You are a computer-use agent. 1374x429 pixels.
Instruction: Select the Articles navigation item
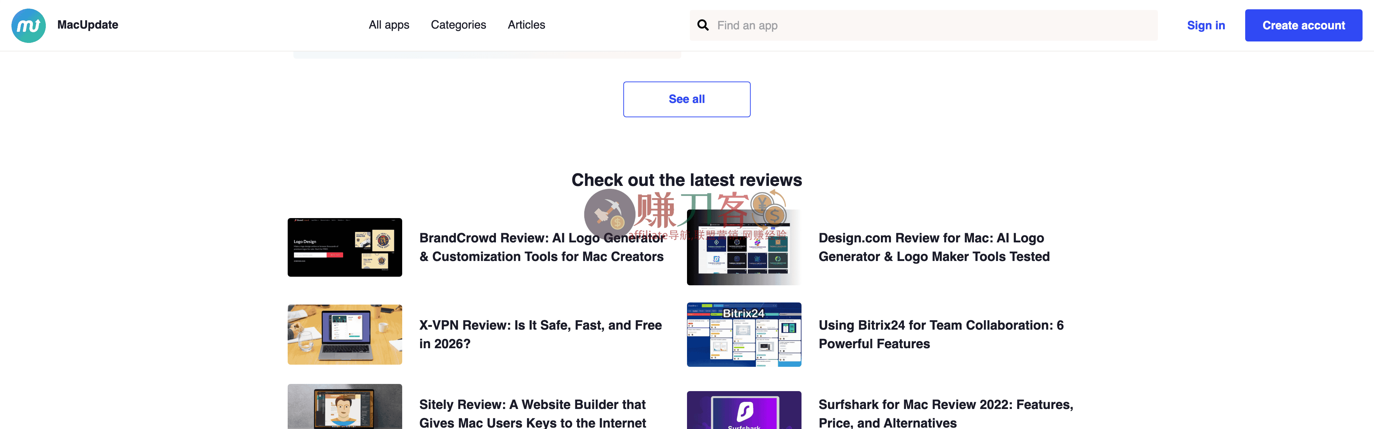pos(526,25)
